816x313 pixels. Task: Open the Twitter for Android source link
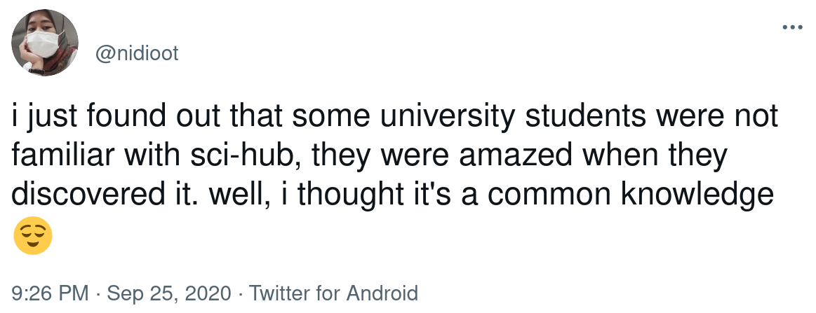[x=333, y=293]
